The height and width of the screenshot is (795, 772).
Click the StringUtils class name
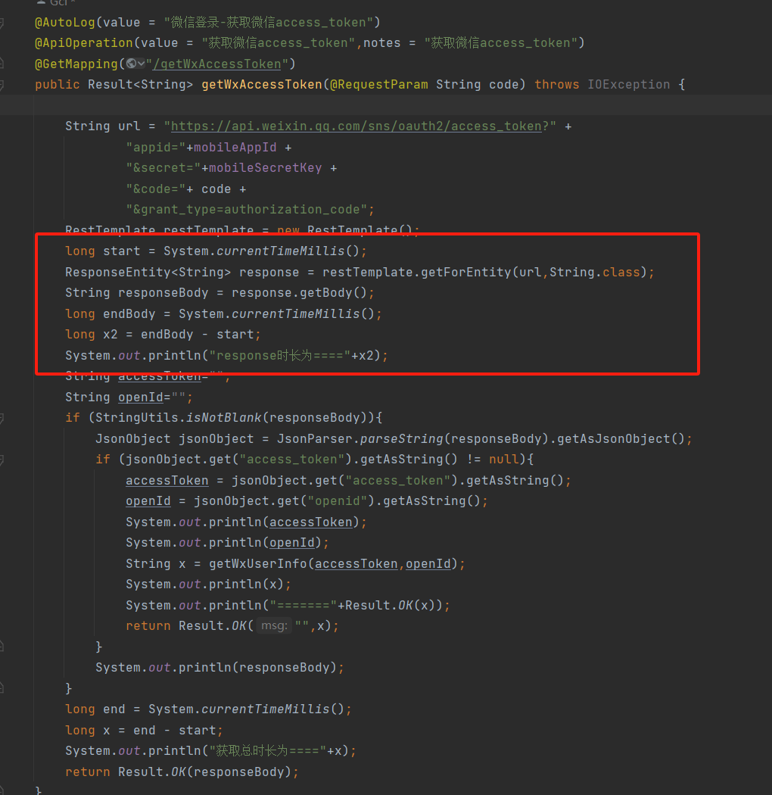pos(137,418)
